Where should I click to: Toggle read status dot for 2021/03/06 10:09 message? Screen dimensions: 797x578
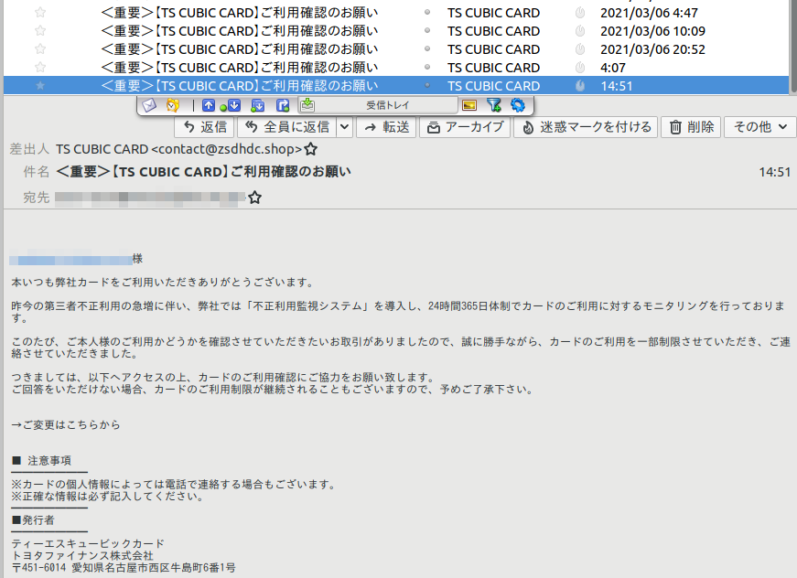[x=427, y=30]
